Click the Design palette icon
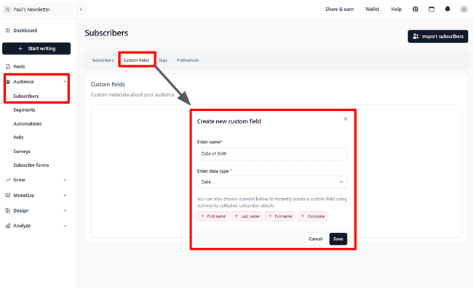Image resolution: width=473 pixels, height=288 pixels. point(8,210)
